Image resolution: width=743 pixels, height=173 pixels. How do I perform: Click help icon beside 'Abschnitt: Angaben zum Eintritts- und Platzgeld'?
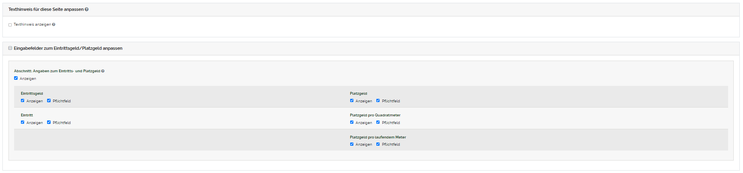click(x=103, y=71)
